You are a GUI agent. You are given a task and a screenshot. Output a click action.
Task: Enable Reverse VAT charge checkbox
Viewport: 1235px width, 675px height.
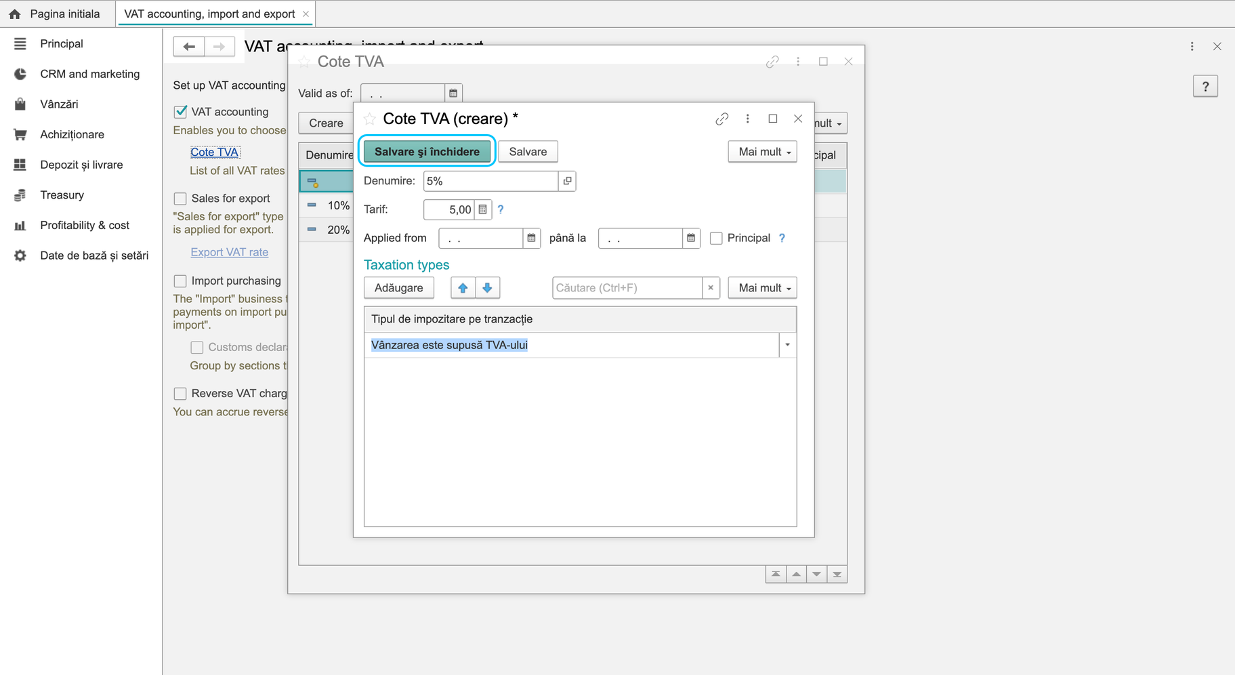pos(180,394)
